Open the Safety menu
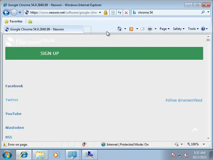Viewport: 213px width, 160px height. click(179, 29)
